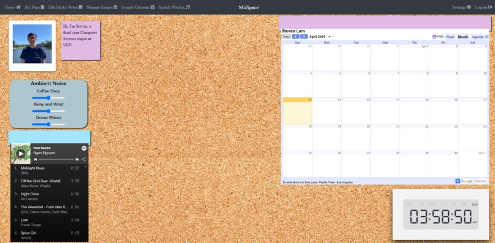Log out using the Logout icon link
495x243 pixels.
[x=483, y=7]
